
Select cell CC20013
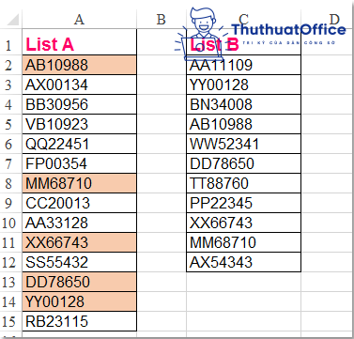(x=80, y=203)
